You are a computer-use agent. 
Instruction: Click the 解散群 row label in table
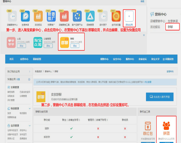[x=47, y=137]
